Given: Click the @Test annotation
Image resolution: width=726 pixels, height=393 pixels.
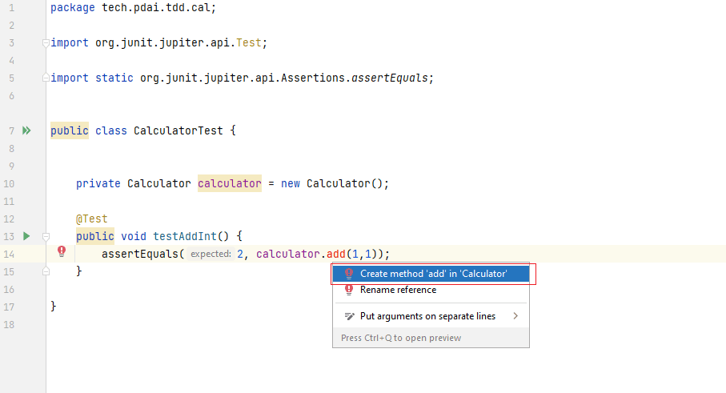Looking at the screenshot, I should click(x=91, y=219).
